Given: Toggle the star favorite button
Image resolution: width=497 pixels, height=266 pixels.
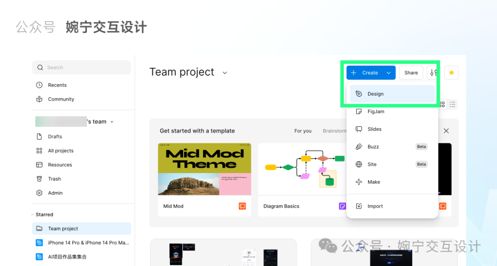Looking at the screenshot, I should [x=451, y=73].
